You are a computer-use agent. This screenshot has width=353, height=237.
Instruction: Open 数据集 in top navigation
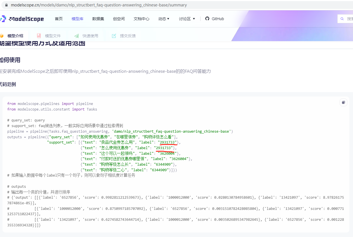point(98,19)
